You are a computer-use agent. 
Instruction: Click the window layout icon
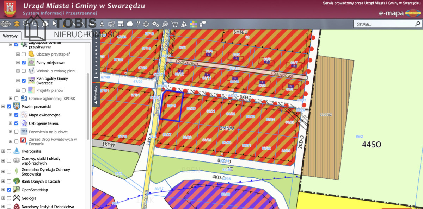point(121,24)
